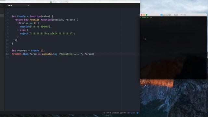Image resolution: width=208 pixels, height=117 pixels.
Task: Click the 'Try AGAIN' string in the reject call
Action: click(x=51, y=33)
